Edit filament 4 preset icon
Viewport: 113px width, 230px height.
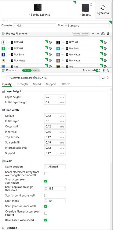(105, 48)
